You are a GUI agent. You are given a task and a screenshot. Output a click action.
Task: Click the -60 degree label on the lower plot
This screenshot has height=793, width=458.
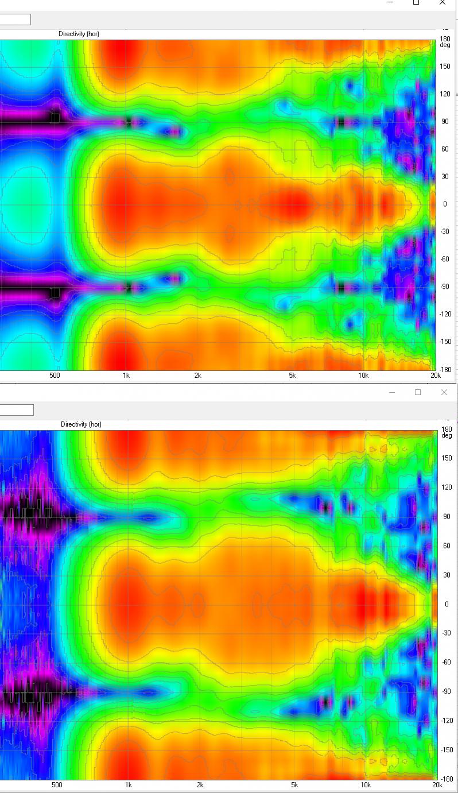(x=447, y=662)
